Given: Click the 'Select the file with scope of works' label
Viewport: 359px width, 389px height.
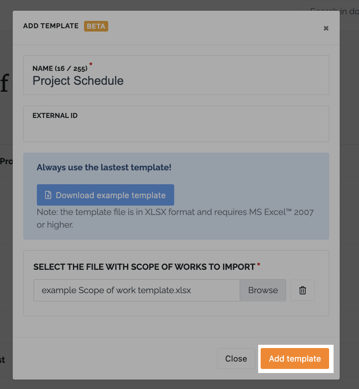Looking at the screenshot, I should pyautogui.click(x=144, y=267).
